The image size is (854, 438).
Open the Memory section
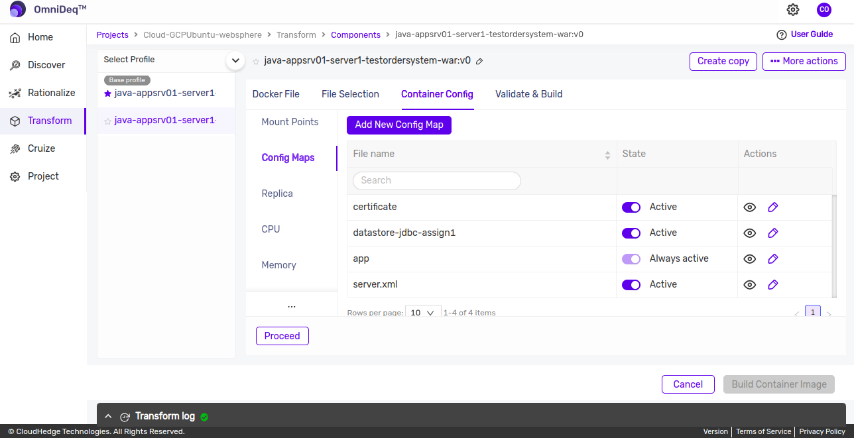(278, 265)
